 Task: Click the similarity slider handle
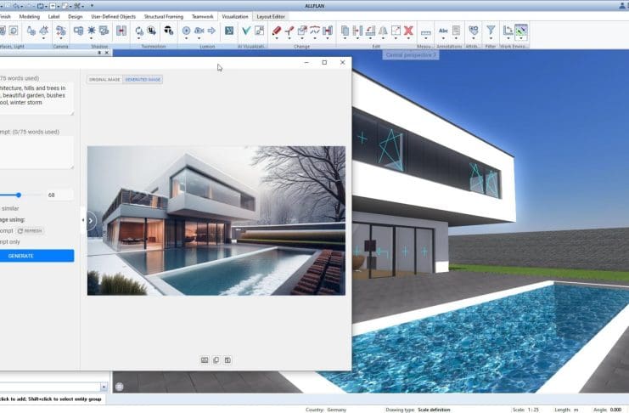tap(19, 195)
